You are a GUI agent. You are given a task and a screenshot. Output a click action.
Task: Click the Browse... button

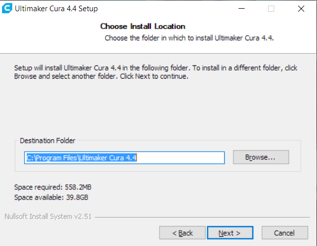coord(260,157)
